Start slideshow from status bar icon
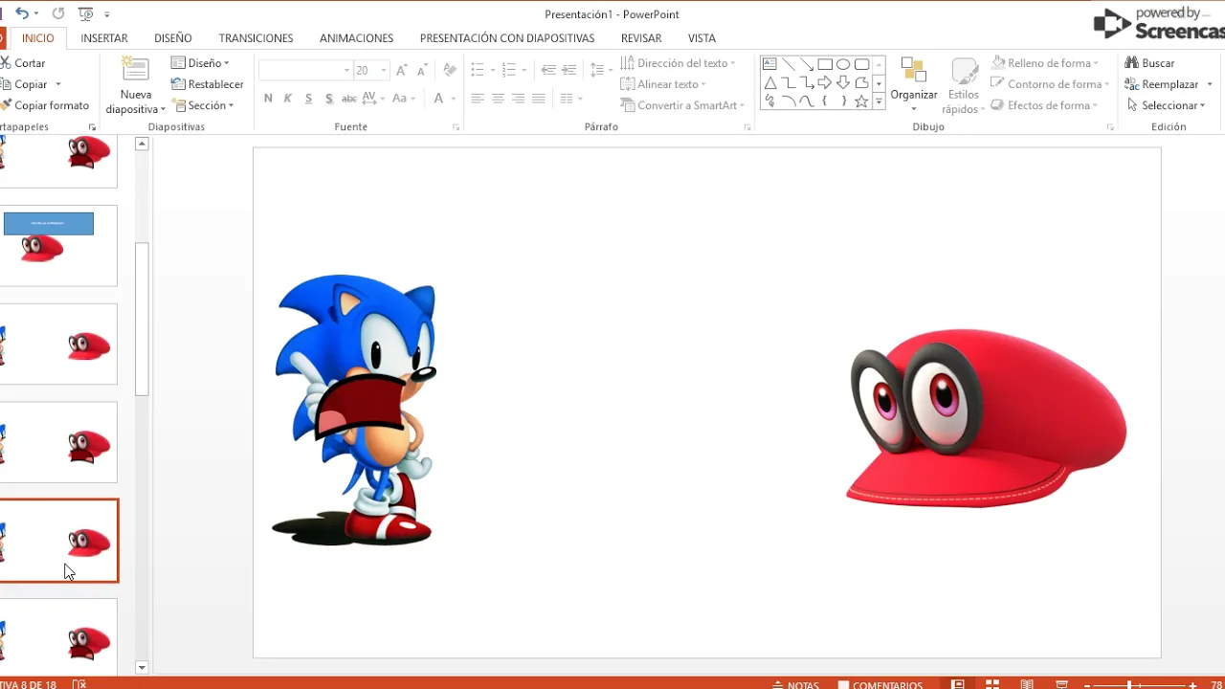This screenshot has height=689, width=1225. [1061, 684]
